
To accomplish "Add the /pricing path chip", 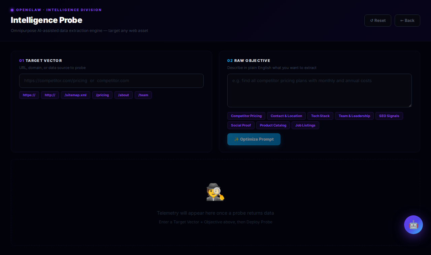I will point(102,95).
